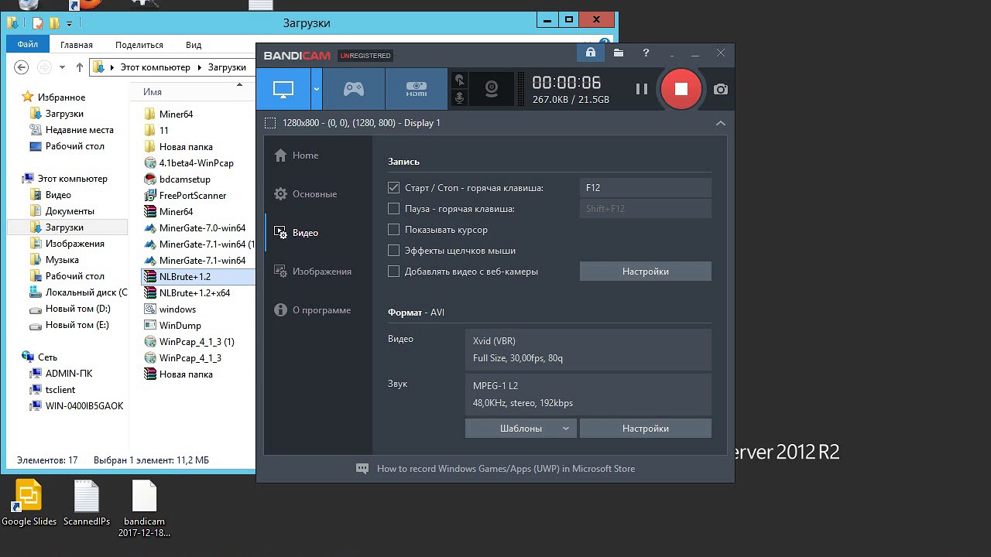This screenshot has height=557, width=991.
Task: Open the Изображения section
Action: (x=313, y=272)
